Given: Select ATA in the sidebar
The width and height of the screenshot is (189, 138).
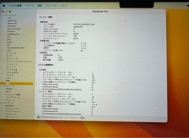Looking at the screenshot, I should [x=9, y=18].
